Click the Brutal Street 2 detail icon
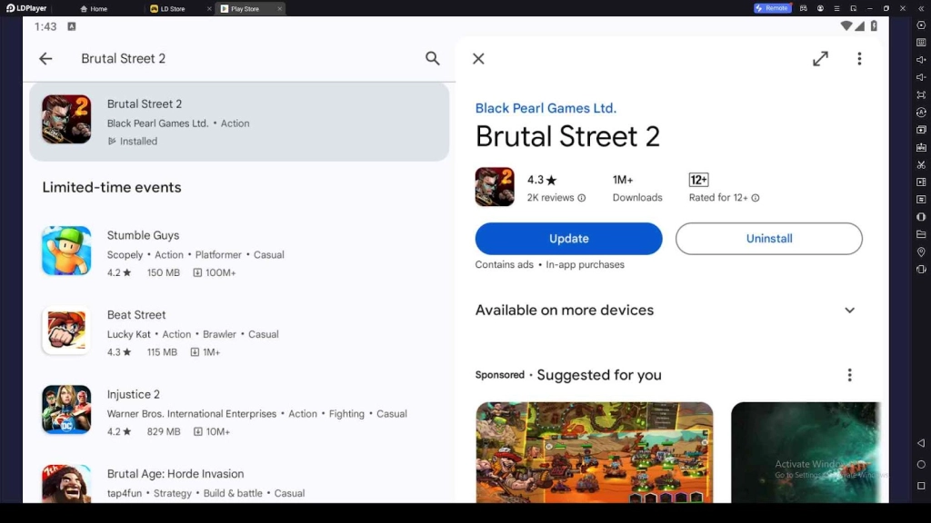 point(495,187)
